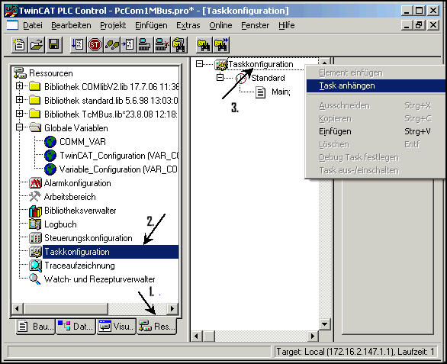447x364 pixels.
Task: Select Traceaufzeichnung tree item
Action: click(79, 266)
